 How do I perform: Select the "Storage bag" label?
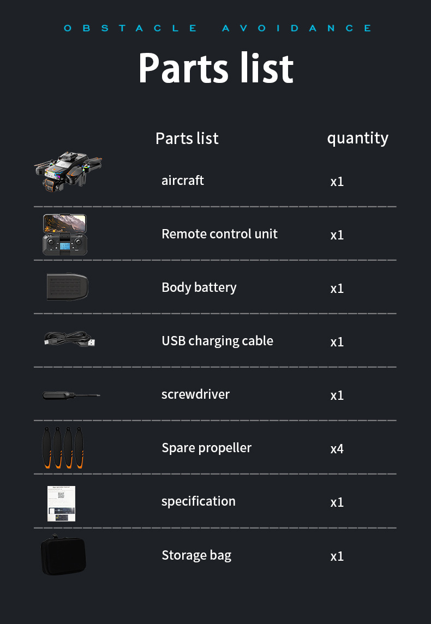click(x=196, y=555)
